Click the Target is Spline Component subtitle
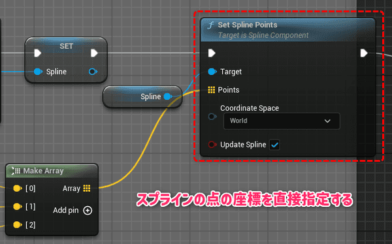Screen dimensions: 392x244 point(263,35)
